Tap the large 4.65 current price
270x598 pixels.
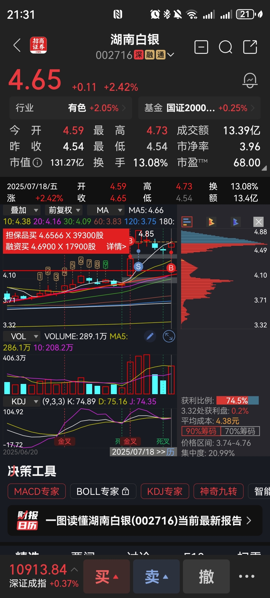pyautogui.click(x=35, y=80)
